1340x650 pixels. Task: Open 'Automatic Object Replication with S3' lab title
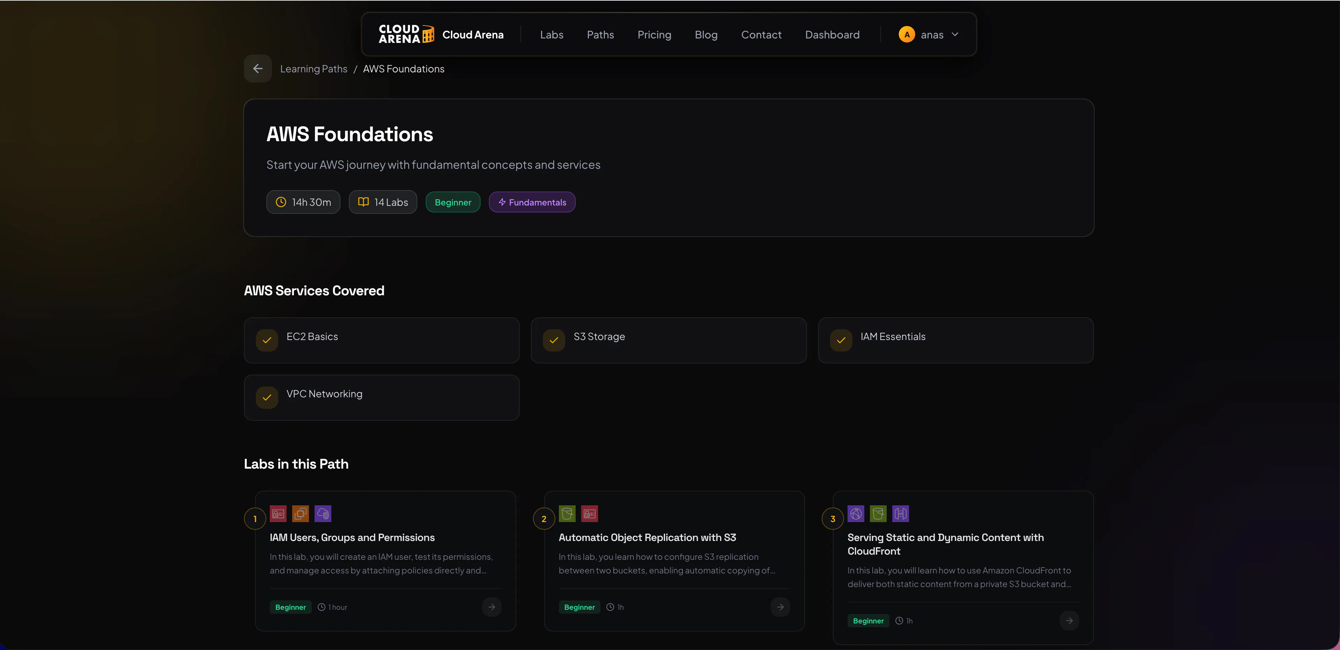click(648, 538)
